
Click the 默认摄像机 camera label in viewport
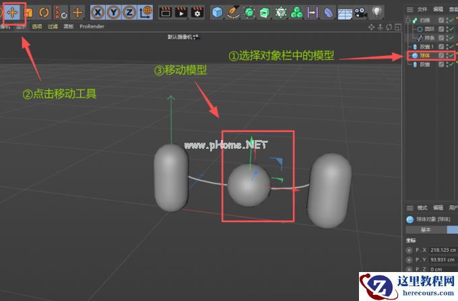(x=179, y=37)
